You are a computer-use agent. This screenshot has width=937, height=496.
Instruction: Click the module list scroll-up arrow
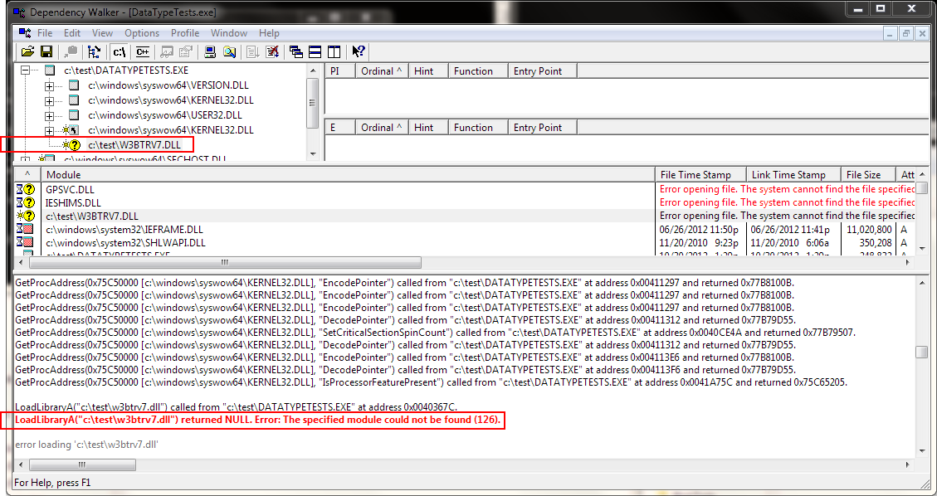tap(922, 175)
